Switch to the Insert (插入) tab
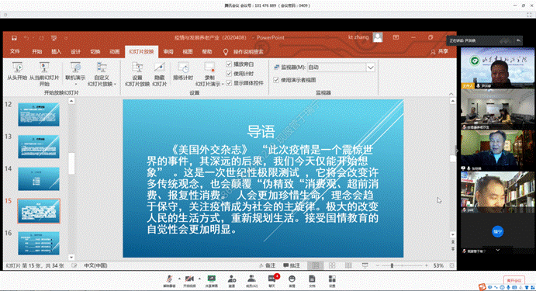The height and width of the screenshot is (291, 536). (56, 52)
